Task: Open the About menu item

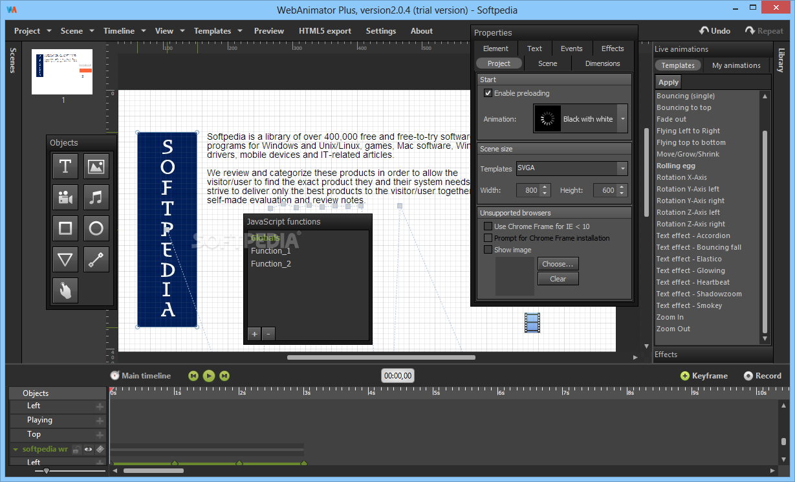Action: 422,30
